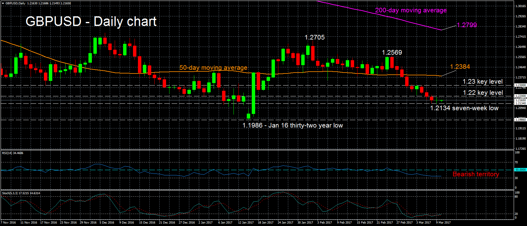
Task: Click the Stochastic scale value 80
Action: (x=516, y=197)
